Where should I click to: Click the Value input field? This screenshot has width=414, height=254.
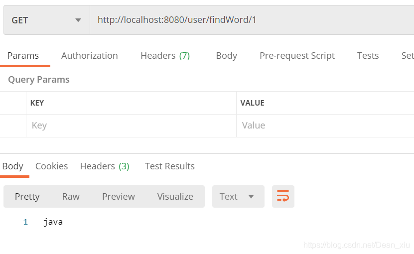[325, 126]
